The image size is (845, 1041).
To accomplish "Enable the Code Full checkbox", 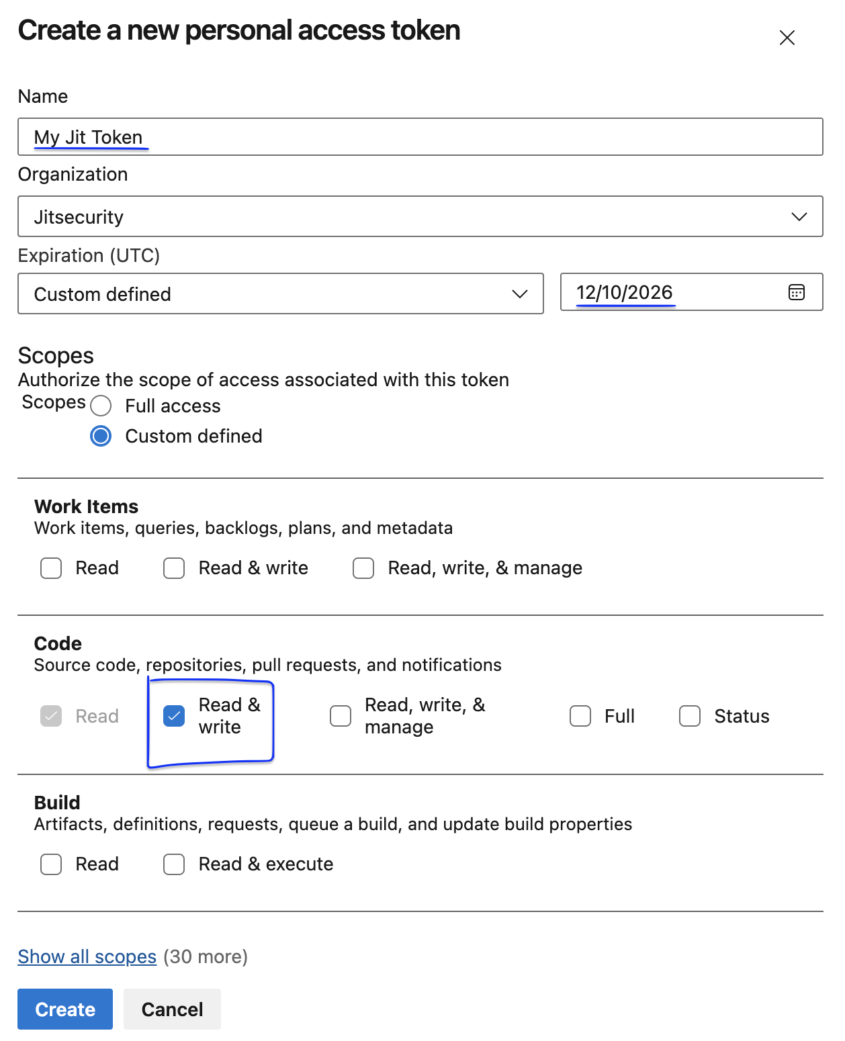I will [580, 716].
